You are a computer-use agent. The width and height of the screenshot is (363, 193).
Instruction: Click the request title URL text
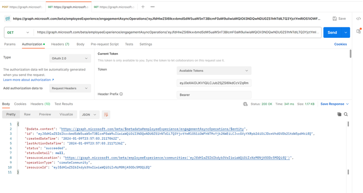pos(167,19)
